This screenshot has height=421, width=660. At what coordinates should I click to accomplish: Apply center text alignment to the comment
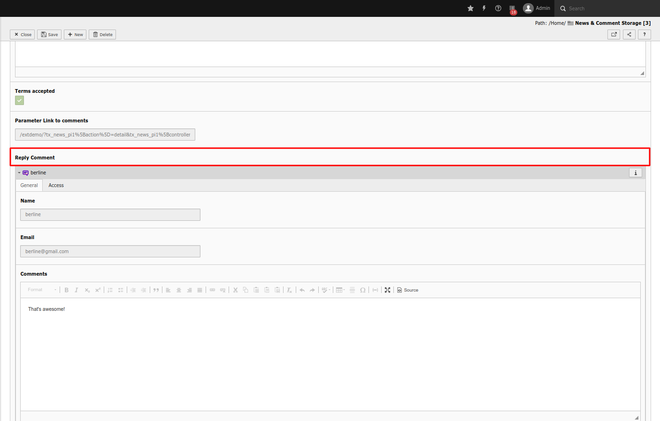pos(179,290)
